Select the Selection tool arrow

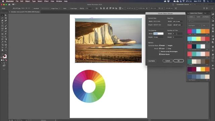[2, 15]
